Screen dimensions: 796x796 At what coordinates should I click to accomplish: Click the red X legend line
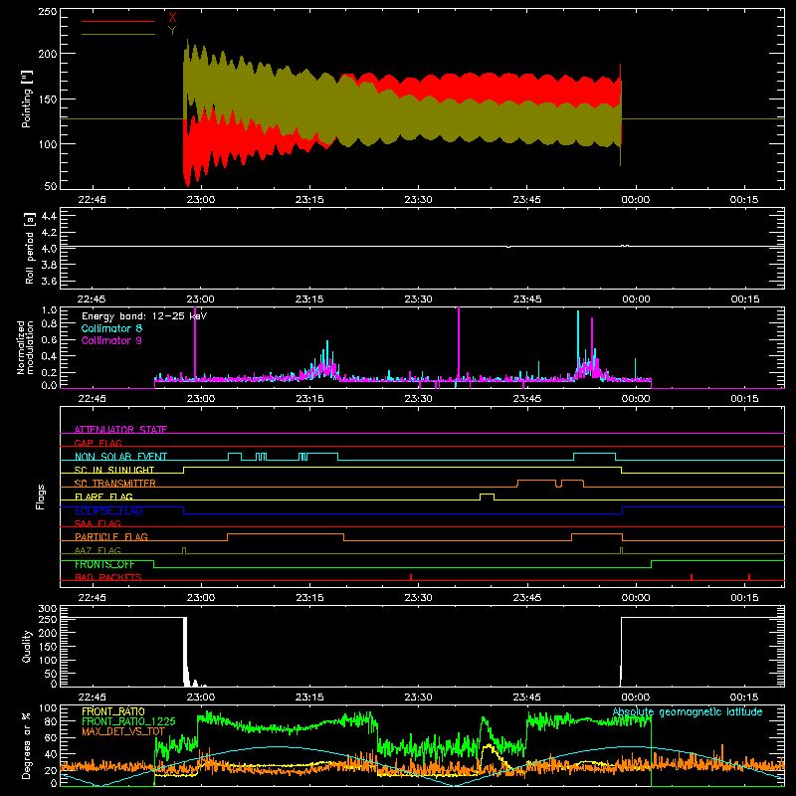117,21
